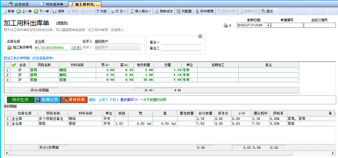Screen dimensions: 338x158
Task: Click the [打开] link
Action: tap(76, 48)
